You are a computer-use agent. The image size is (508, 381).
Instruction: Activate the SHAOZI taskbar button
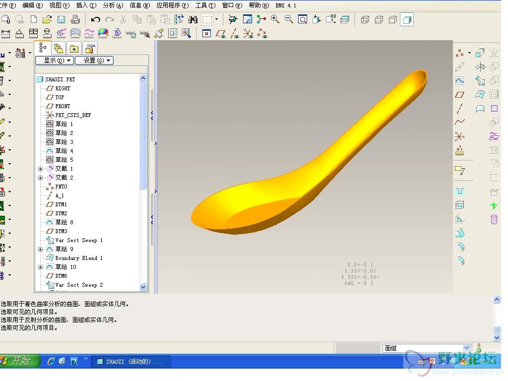(x=131, y=361)
